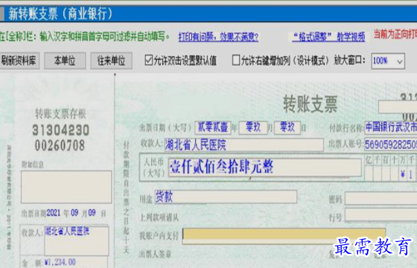
Task: Edit the 付款行名称 field 中国银行武汉市
Action: (391, 127)
